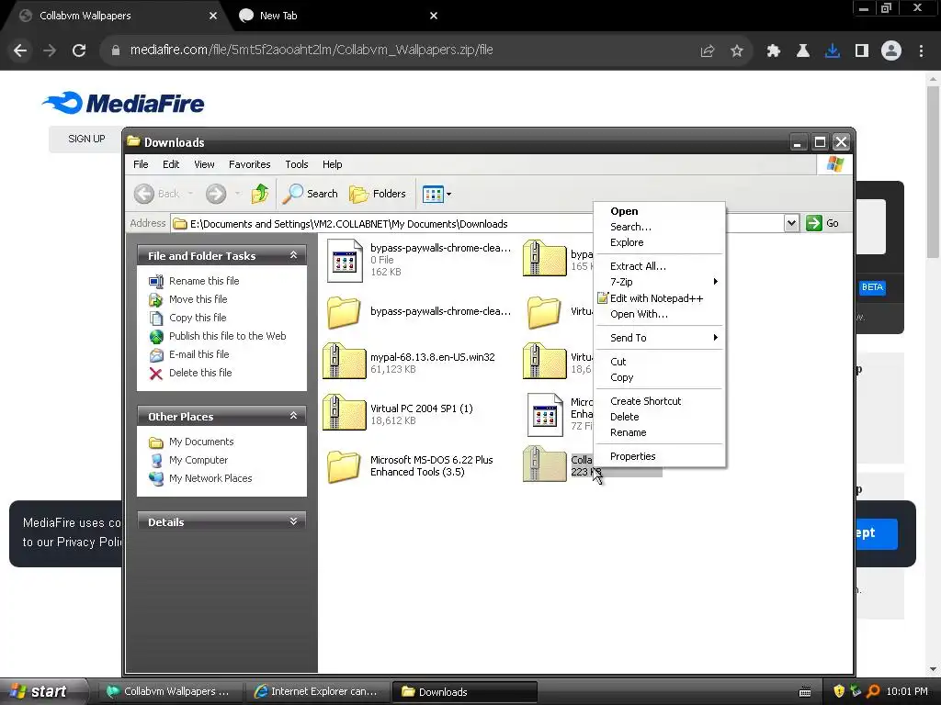Open the View menu in Downloads window
941x705 pixels.
click(x=204, y=164)
